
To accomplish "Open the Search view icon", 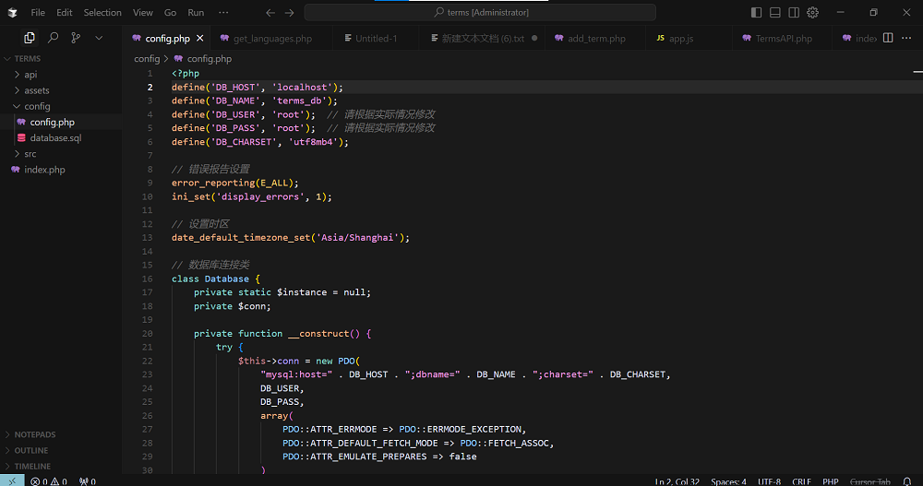I will point(53,38).
